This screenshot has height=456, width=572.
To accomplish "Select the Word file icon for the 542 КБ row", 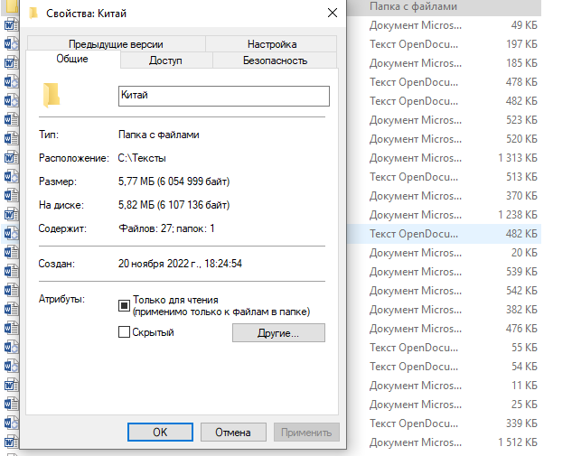I will tap(11, 291).
